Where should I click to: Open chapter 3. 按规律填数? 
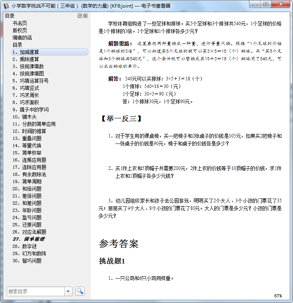28,66
